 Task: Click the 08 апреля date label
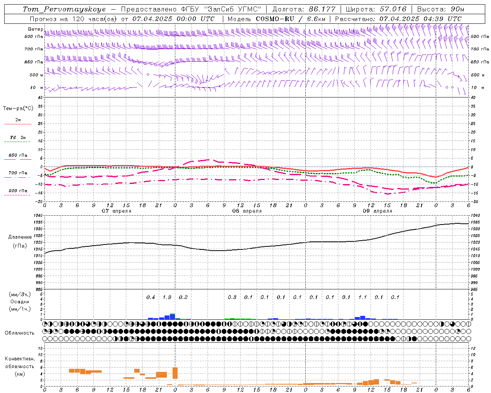247,211
